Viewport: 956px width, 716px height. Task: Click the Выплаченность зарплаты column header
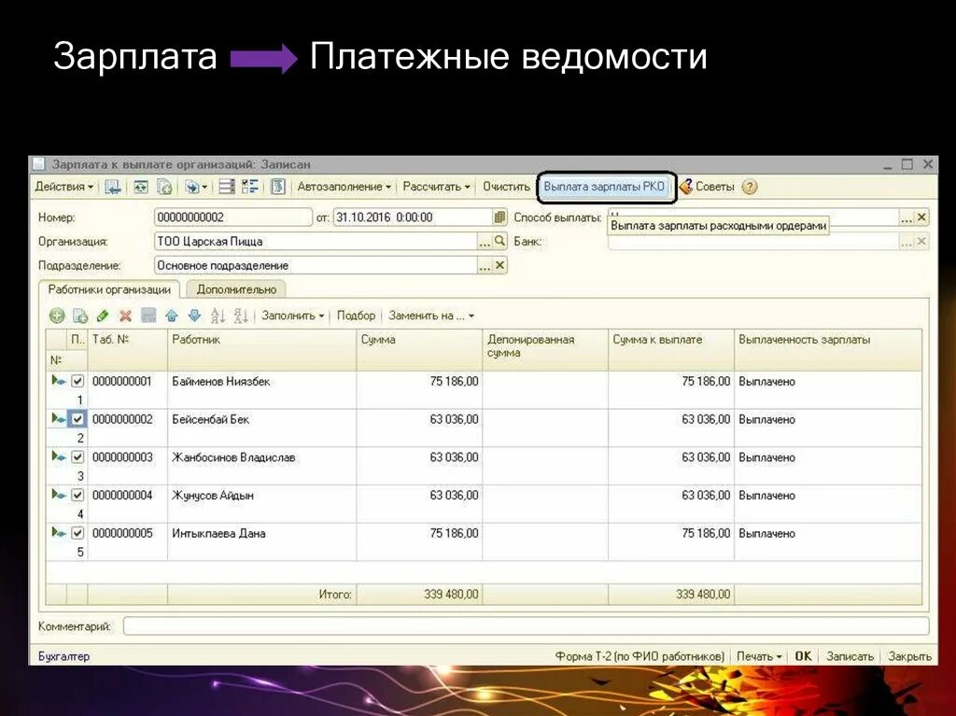tap(828, 349)
